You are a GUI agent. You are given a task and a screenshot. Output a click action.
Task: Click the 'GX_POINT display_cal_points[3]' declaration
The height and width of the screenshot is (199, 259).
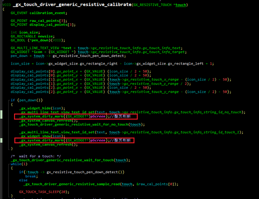click(x=43, y=25)
